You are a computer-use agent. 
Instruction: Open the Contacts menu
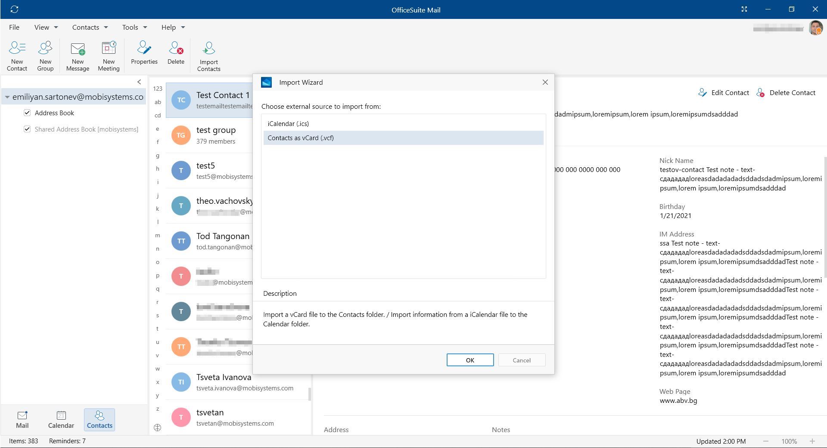90,27
